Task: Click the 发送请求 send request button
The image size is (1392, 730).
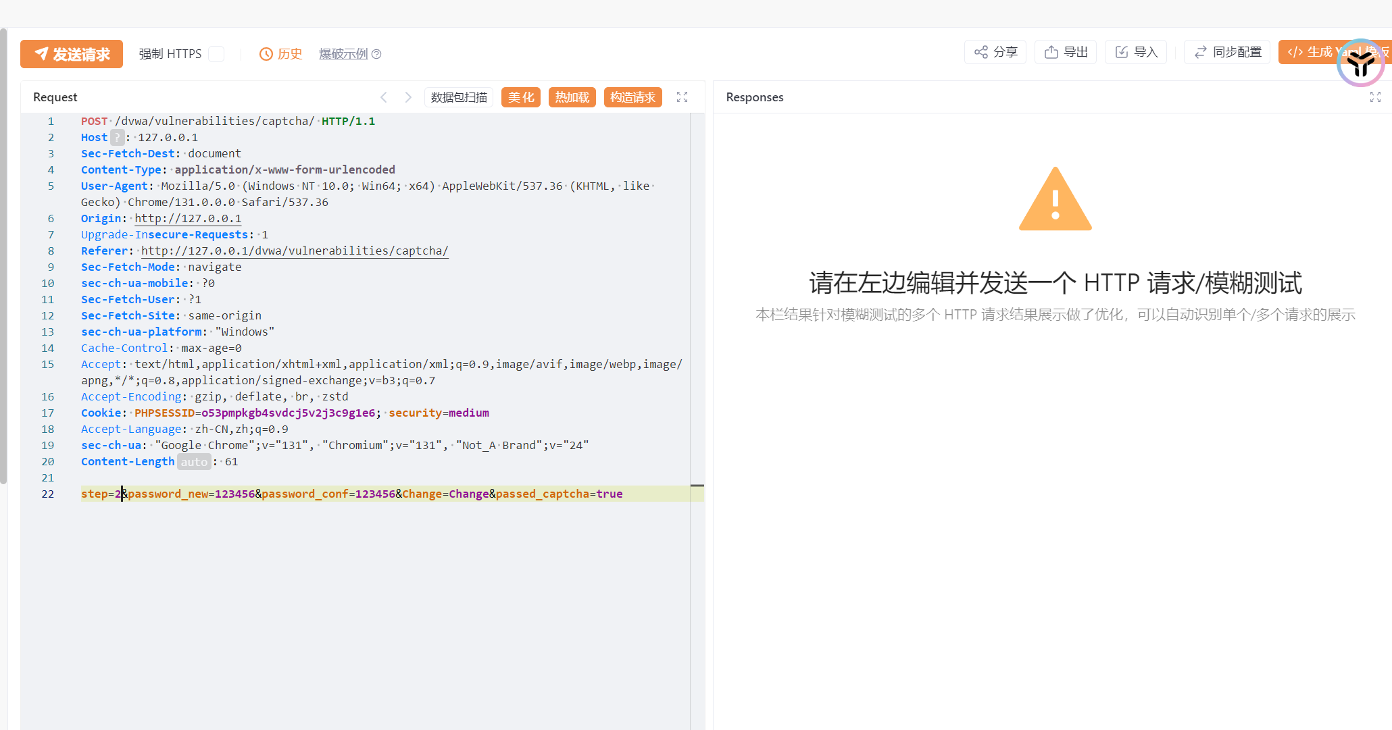Action: (72, 54)
